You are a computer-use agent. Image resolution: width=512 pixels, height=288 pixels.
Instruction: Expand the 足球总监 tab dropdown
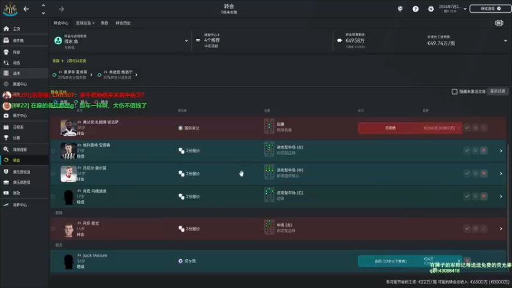click(85, 23)
